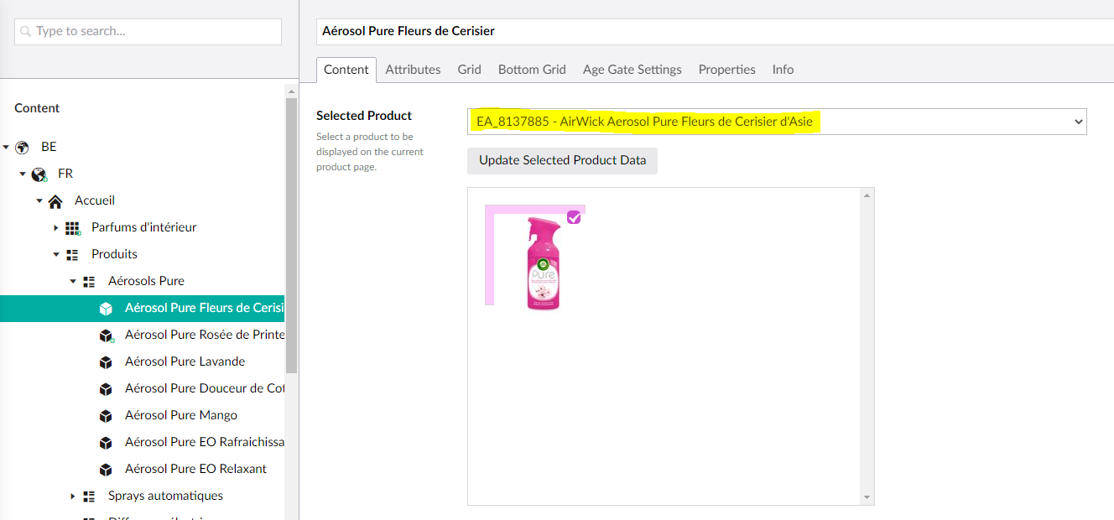This screenshot has height=520, width=1114.
Task: Click the grid icon beside Parfums d'intérieur
Action: click(73, 227)
